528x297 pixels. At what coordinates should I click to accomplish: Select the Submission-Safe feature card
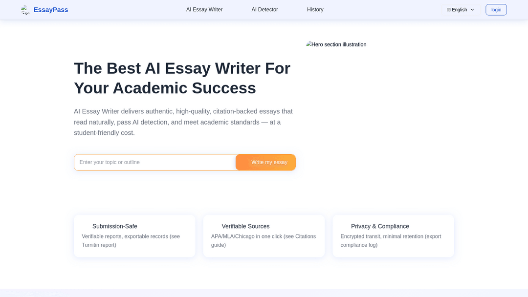tap(134, 235)
